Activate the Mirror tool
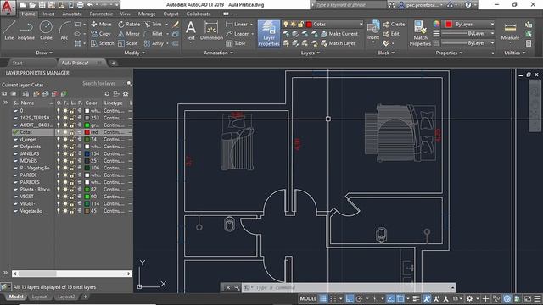This screenshot has width=543, height=305. pyautogui.click(x=128, y=34)
